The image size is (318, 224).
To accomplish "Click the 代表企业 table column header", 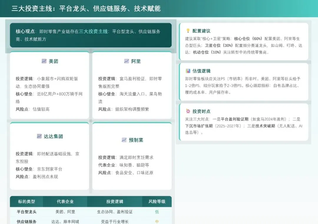I will pyautogui.click(x=65, y=202).
